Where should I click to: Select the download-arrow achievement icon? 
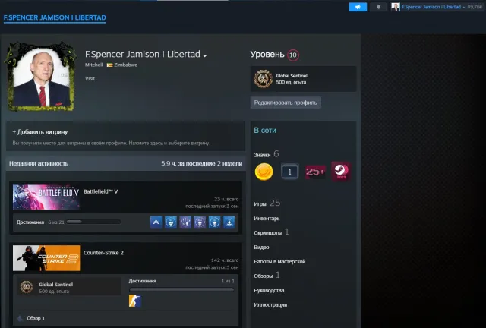click(x=229, y=222)
